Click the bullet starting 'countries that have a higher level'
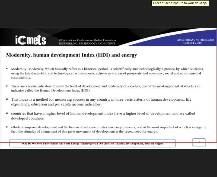The width and height of the screenshot is (217, 177). [103, 116]
